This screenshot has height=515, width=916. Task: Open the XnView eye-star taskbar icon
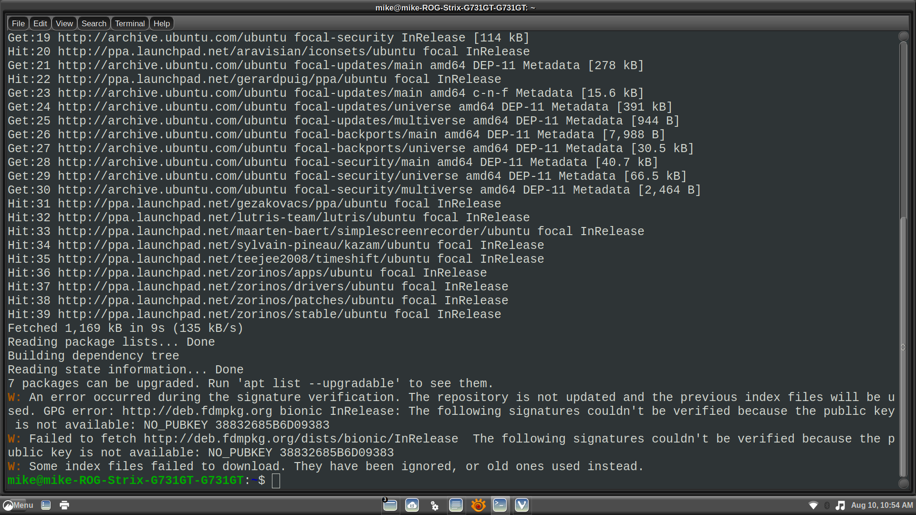(478, 505)
